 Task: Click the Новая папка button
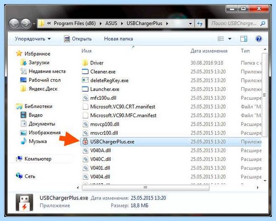pos(119,39)
